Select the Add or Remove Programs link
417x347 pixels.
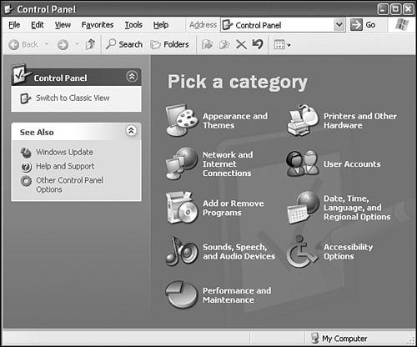pos(234,208)
